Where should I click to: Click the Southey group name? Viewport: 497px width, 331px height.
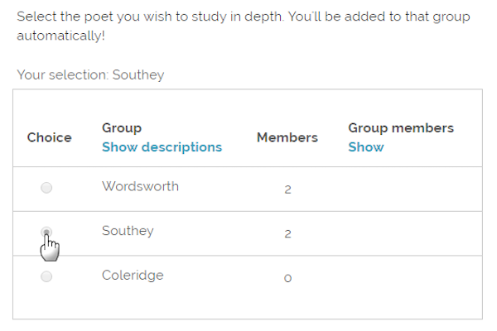pyautogui.click(x=128, y=231)
